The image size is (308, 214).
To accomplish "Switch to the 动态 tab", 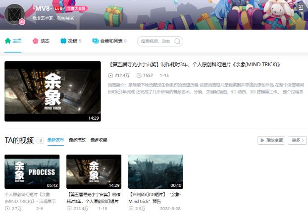I will tap(41, 41).
